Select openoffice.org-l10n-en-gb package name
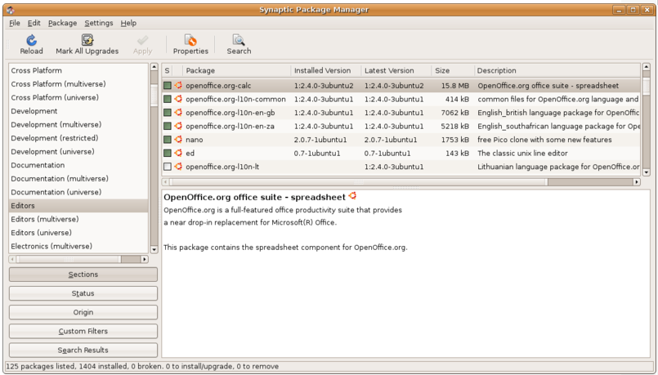Screen dimensions: 658x375 pyautogui.click(x=230, y=113)
